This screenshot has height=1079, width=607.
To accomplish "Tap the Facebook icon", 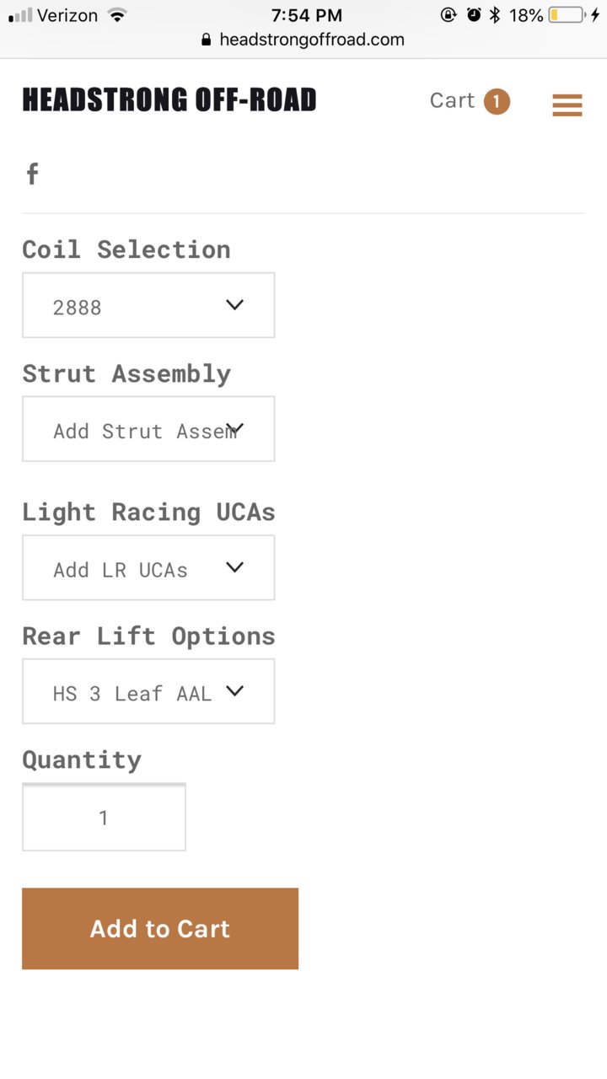I will click(32, 174).
